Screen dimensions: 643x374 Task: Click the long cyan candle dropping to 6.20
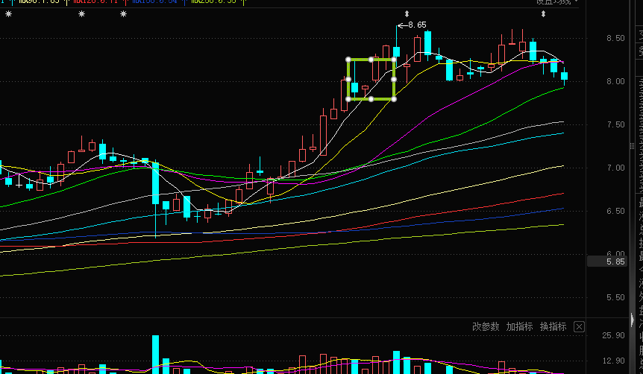155,183
